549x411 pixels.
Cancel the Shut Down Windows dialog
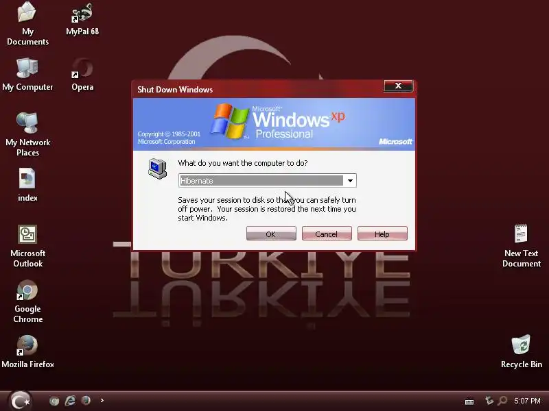(x=327, y=234)
